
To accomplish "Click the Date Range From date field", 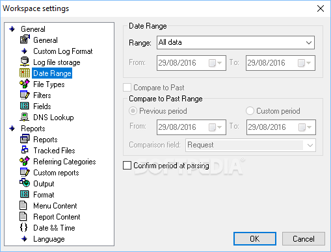I will pyautogui.click(x=191, y=63).
